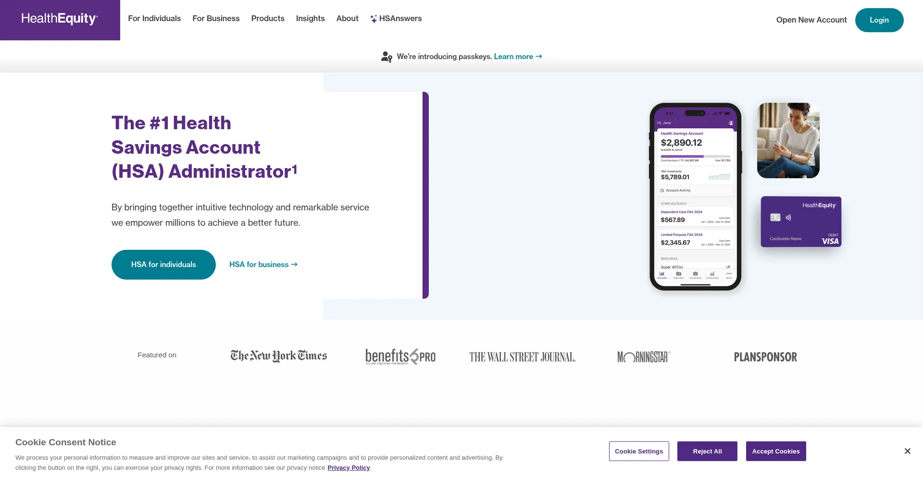The image size is (923, 477).
Task: Click The New York Times logo
Action: point(279,356)
